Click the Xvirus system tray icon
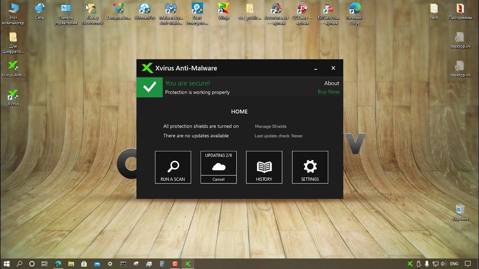The height and width of the screenshot is (269, 479). [x=410, y=263]
